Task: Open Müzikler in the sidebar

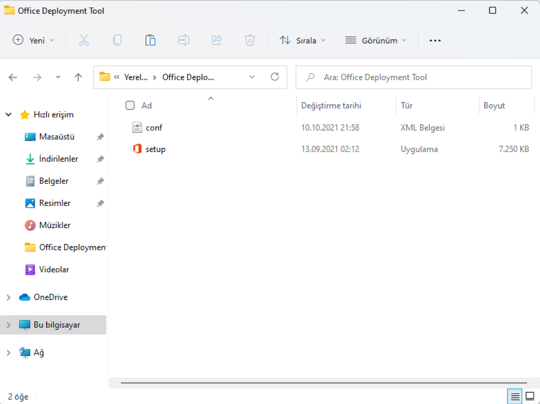Action: click(x=55, y=225)
